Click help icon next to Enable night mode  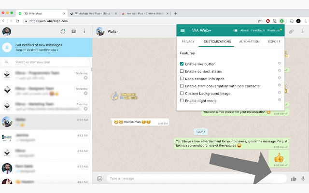279,100
